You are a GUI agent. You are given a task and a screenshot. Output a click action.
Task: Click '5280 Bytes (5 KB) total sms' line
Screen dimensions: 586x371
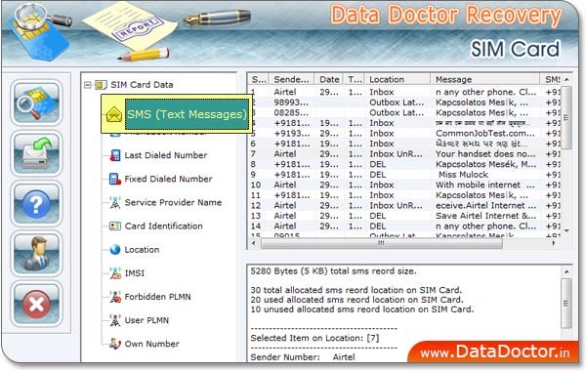pyautogui.click(x=333, y=271)
